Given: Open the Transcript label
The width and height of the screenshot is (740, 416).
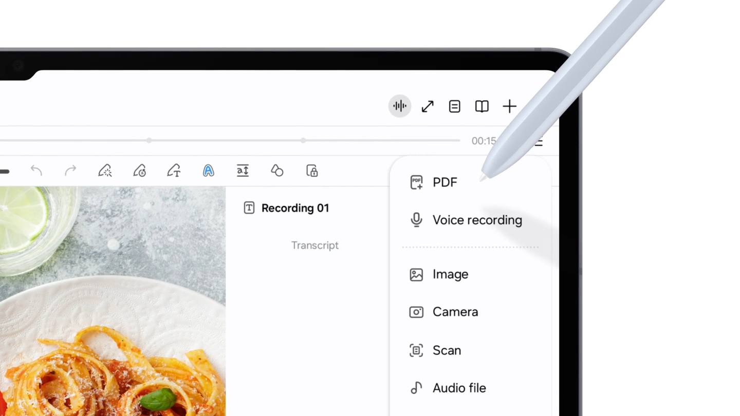Looking at the screenshot, I should 315,245.
